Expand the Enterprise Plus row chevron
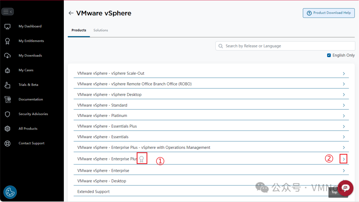The height and width of the screenshot is (202, 359). 344,159
